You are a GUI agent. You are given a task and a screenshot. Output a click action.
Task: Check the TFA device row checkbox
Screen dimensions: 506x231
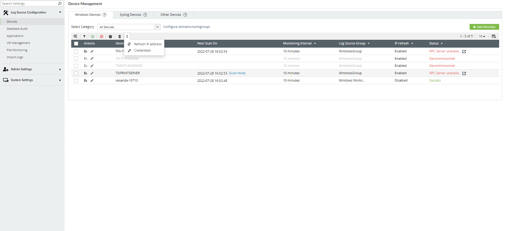click(x=76, y=51)
